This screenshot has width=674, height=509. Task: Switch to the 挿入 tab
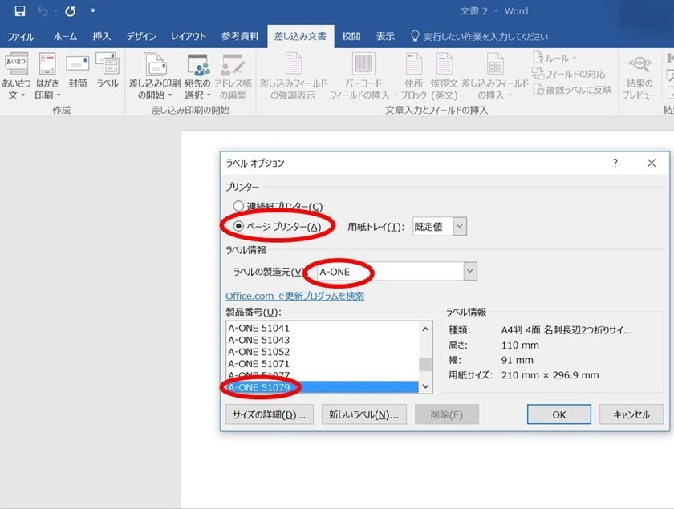pyautogui.click(x=101, y=37)
